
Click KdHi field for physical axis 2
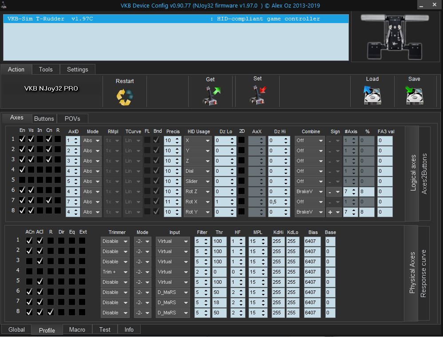(x=278, y=252)
